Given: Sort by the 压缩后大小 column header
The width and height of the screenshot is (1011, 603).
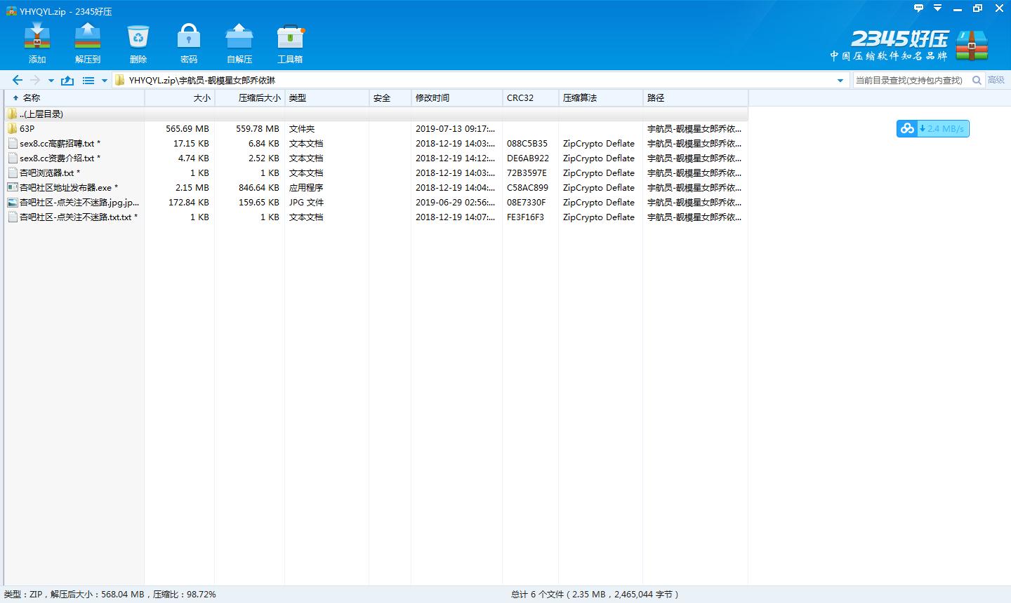Looking at the screenshot, I should pyautogui.click(x=250, y=97).
